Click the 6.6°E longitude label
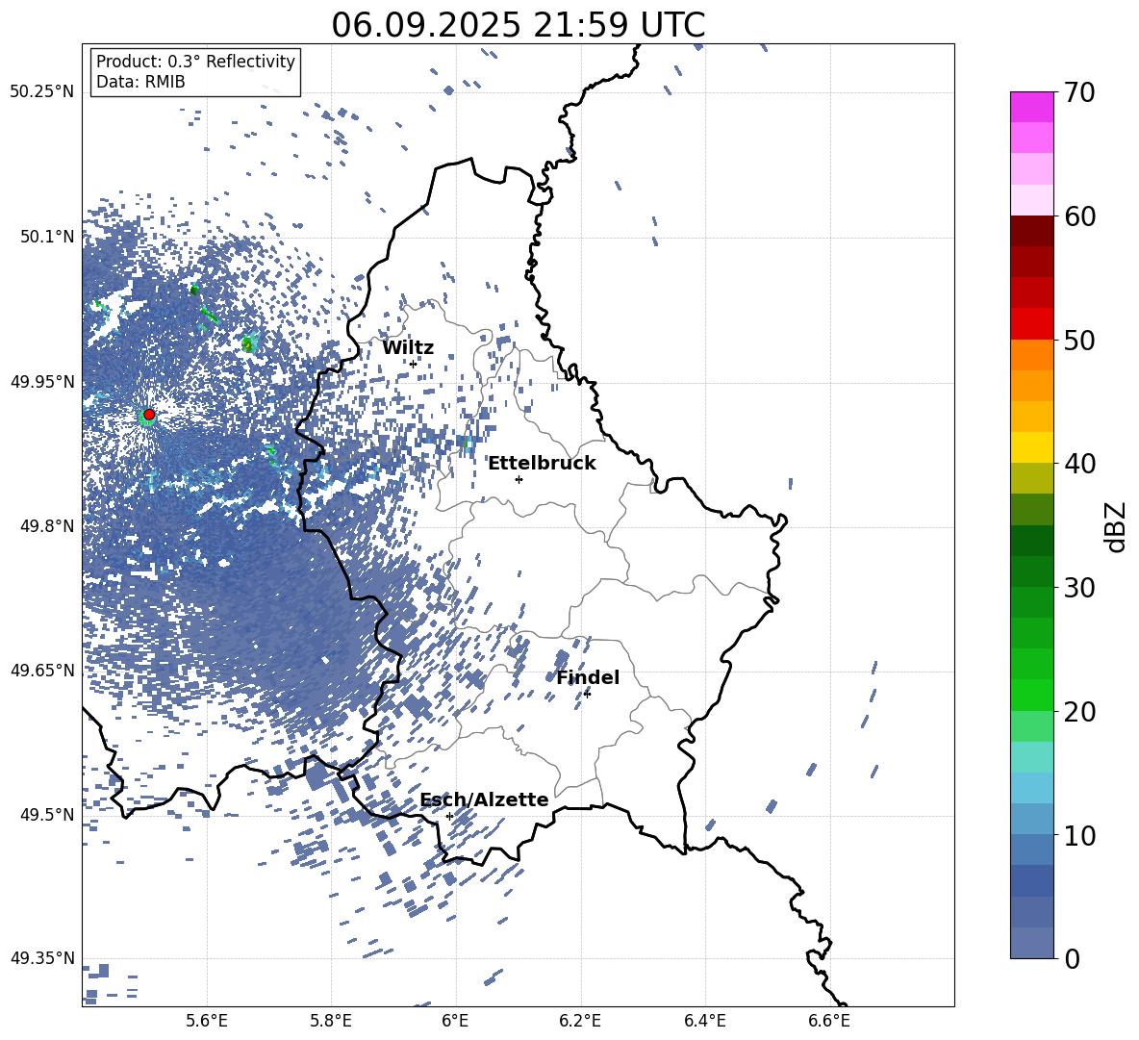Screen dimensions: 1139x1040 829,1021
